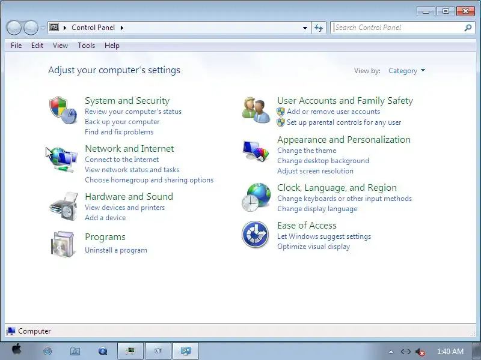The width and height of the screenshot is (481, 360).
Task: Click Connect to the Internet
Action: (x=122, y=160)
